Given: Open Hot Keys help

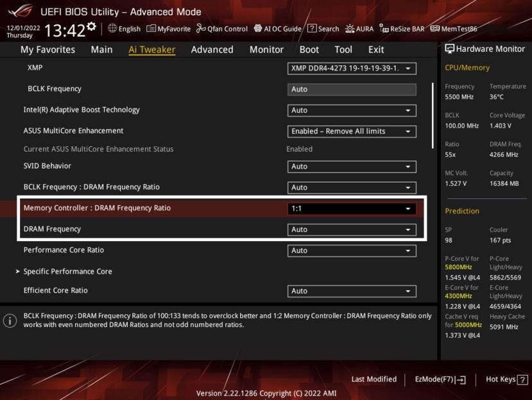Looking at the screenshot, I should point(506,379).
